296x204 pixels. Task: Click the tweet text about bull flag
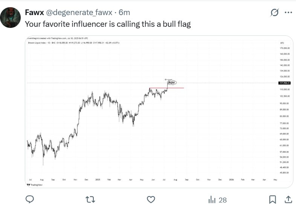tap(108, 24)
